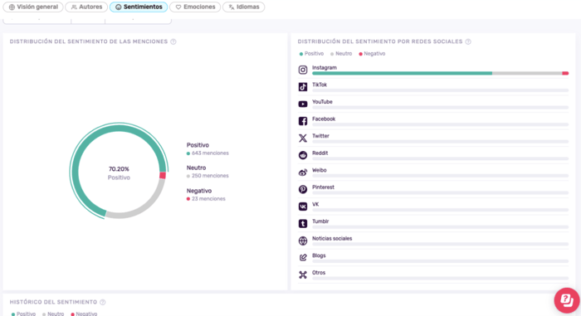Switch to the Visión general tab
The image size is (581, 316).
tap(33, 7)
